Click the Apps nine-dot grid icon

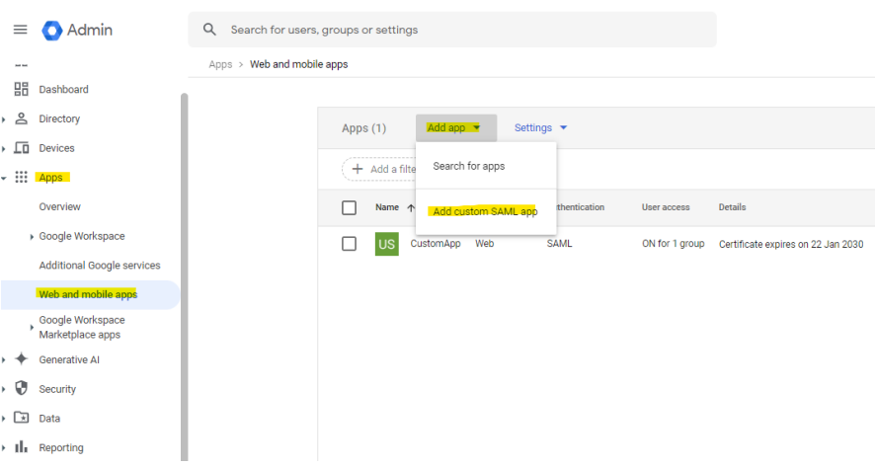point(21,177)
